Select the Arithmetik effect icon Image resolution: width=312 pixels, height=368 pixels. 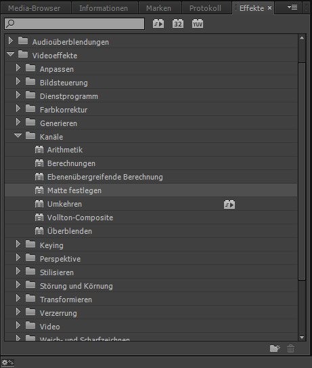tap(39, 150)
